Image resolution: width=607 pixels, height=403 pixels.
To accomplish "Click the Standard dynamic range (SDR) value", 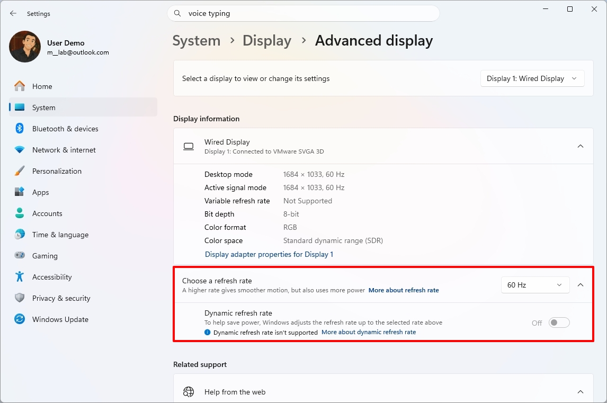I will click(333, 240).
